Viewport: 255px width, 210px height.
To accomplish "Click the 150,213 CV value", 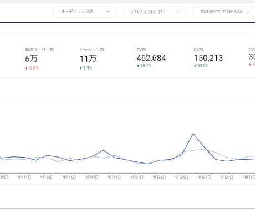I will pyautogui.click(x=208, y=58).
